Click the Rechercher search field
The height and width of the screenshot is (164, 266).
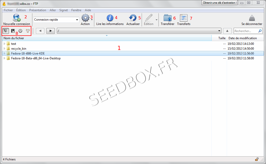click(246, 31)
